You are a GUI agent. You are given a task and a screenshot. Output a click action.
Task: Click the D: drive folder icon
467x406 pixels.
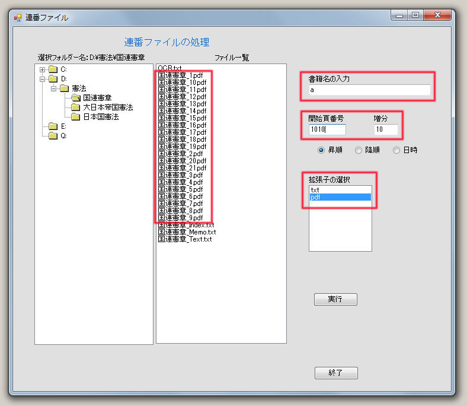tap(53, 79)
